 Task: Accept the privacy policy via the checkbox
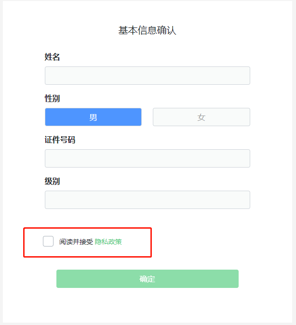point(48,241)
